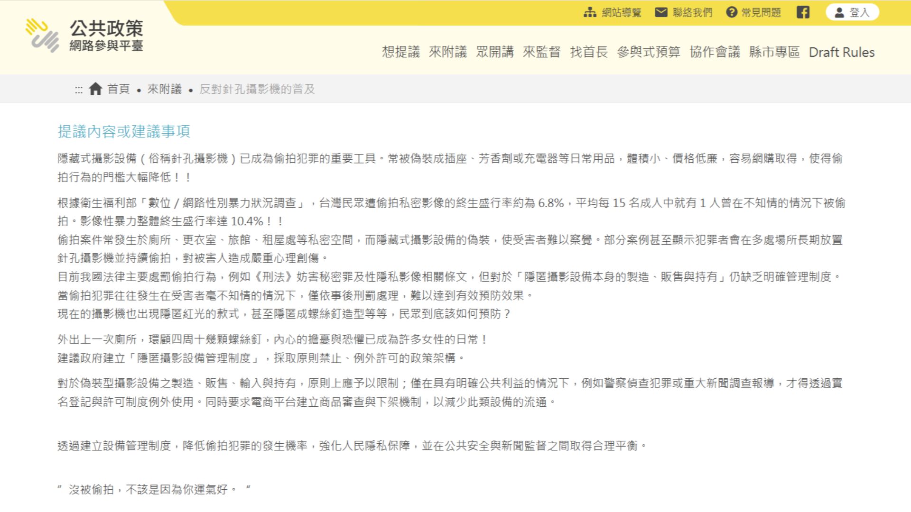Click line starting 現在的攝影機也出現隱匿紅光
911x512 pixels.
pyautogui.click(x=284, y=314)
